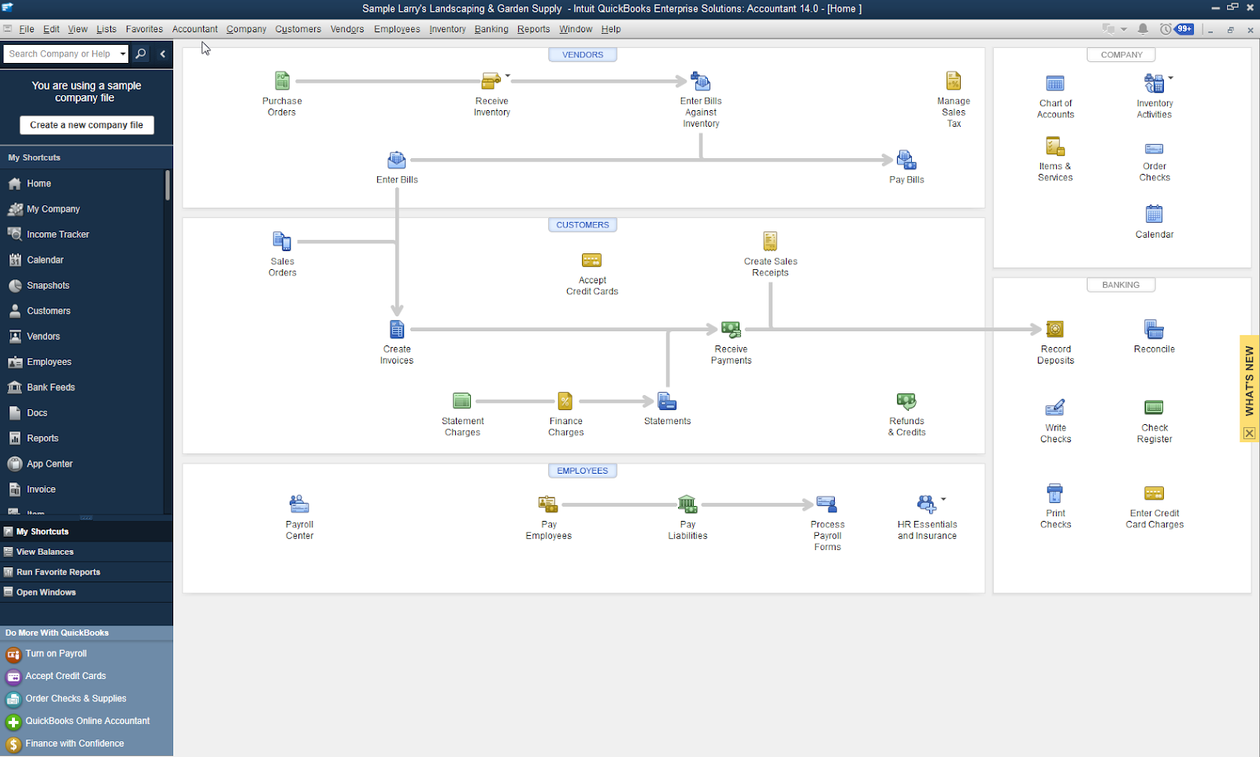Image resolution: width=1260 pixels, height=757 pixels.
Task: Click the Accept Credit Cards workflow icon
Action: point(591,260)
